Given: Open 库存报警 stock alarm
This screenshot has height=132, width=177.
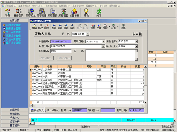Looking at the screenshot, I should pos(63,13).
